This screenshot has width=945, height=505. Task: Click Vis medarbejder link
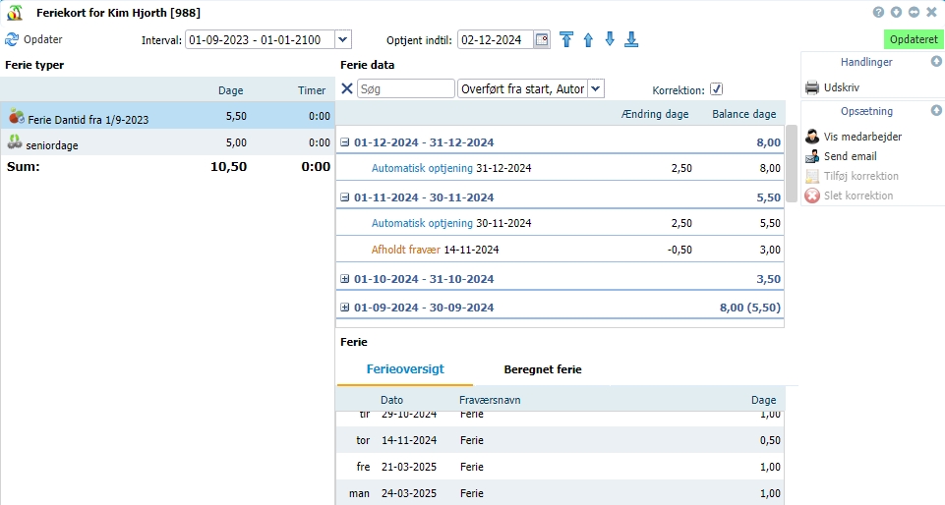click(862, 137)
